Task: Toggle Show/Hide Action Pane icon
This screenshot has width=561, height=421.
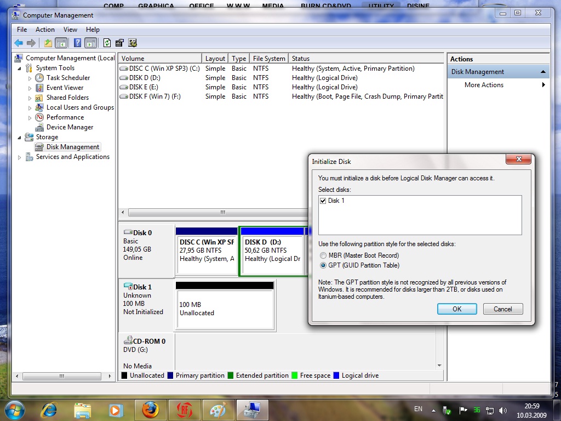Action: pyautogui.click(x=91, y=43)
